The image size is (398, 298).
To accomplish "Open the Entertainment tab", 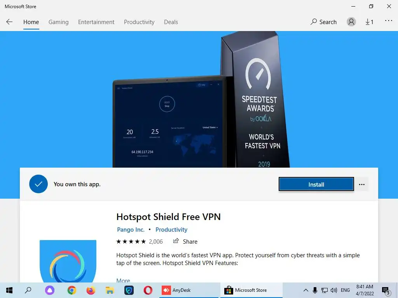I will click(x=96, y=22).
